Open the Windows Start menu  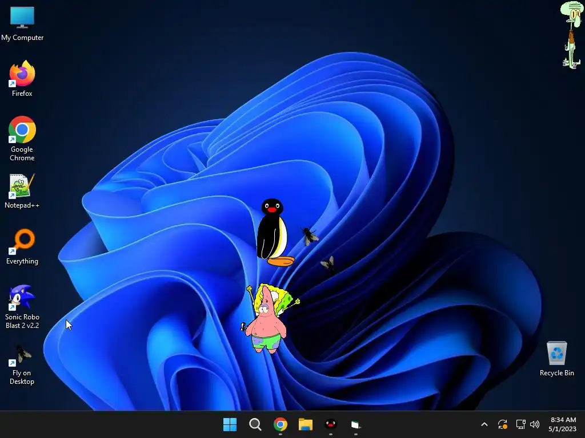click(x=230, y=424)
